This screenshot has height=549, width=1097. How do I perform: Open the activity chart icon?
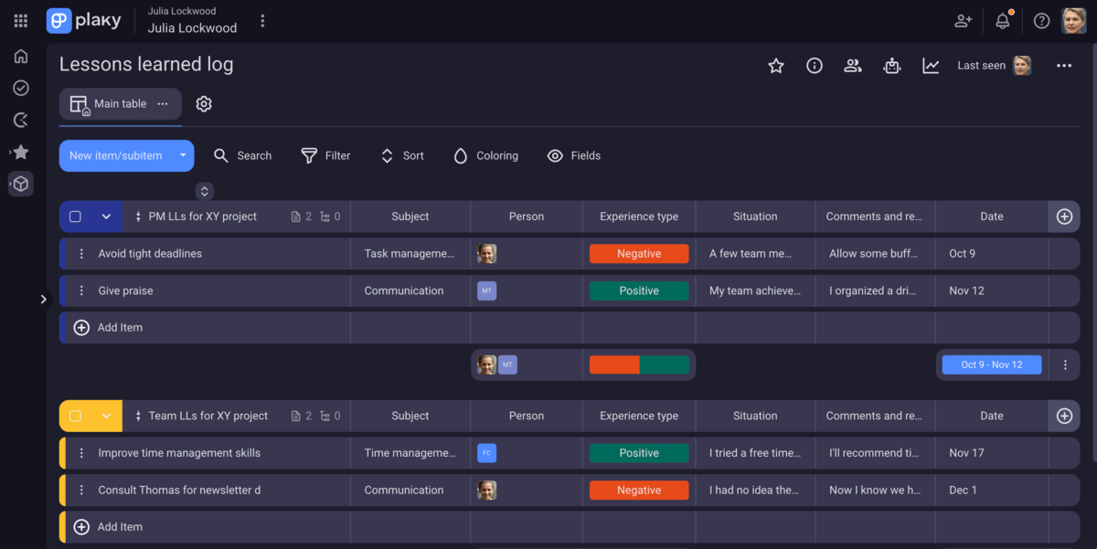[x=931, y=66]
